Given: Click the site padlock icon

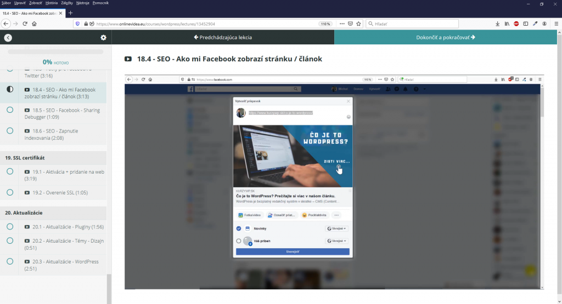Looking at the screenshot, I should click(86, 24).
